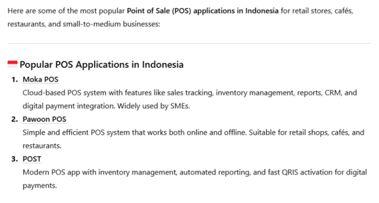This screenshot has height=203, width=379.
Task: Open the POST link
Action: (32, 159)
